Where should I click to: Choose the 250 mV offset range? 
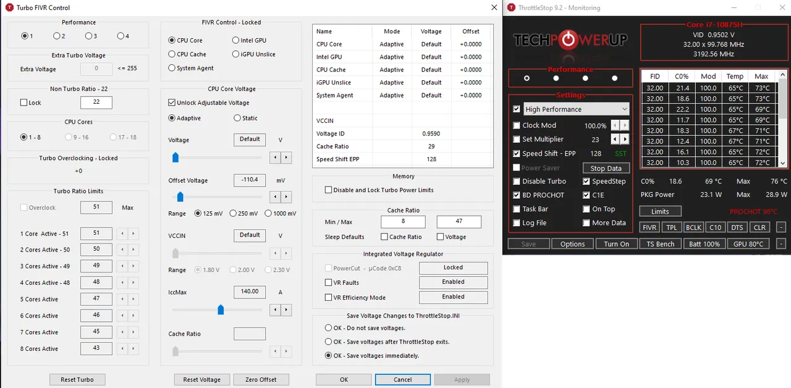click(x=233, y=213)
